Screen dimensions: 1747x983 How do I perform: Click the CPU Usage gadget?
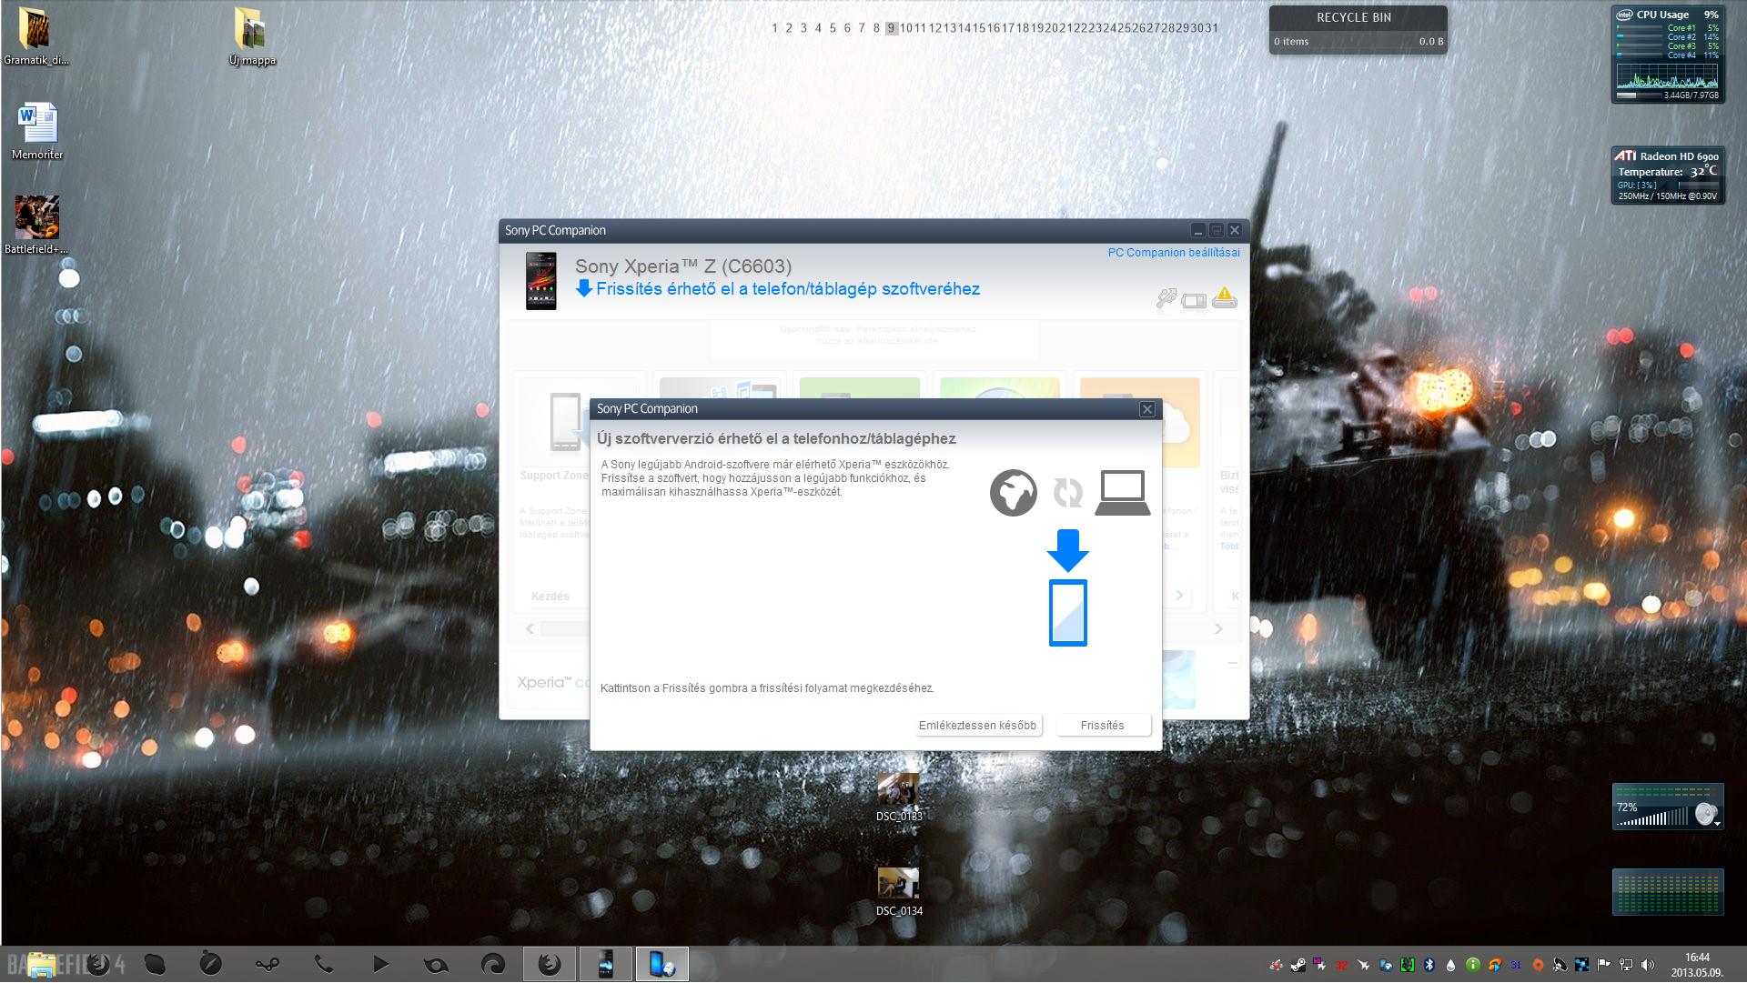click(x=1668, y=55)
